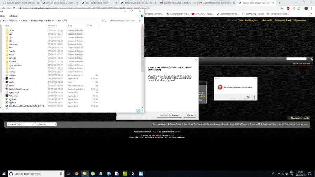Open the Chrome profile avatar

click(x=306, y=9)
